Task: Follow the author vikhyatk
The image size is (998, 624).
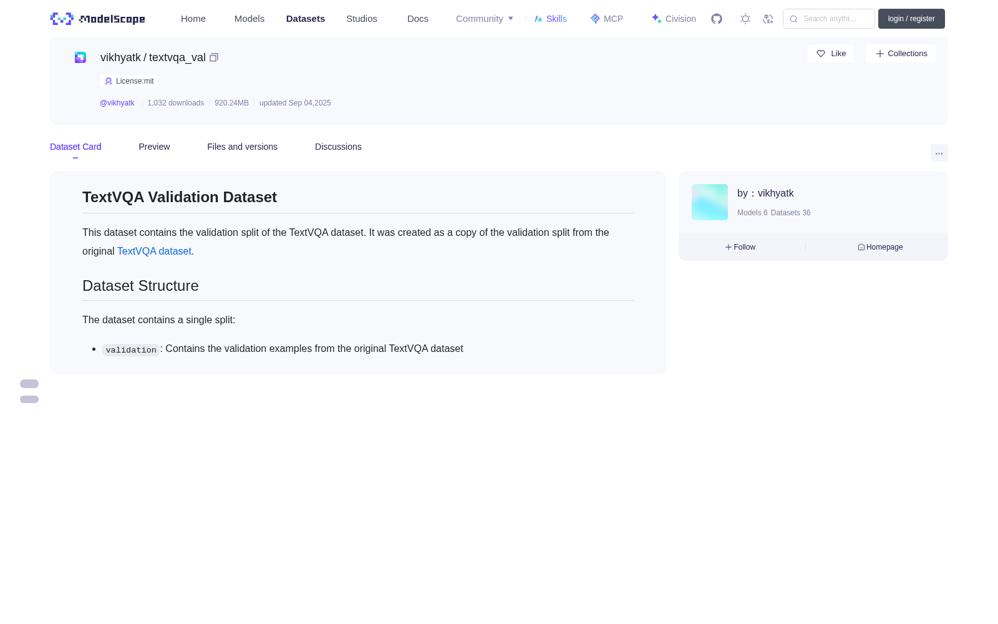Action: click(x=740, y=247)
